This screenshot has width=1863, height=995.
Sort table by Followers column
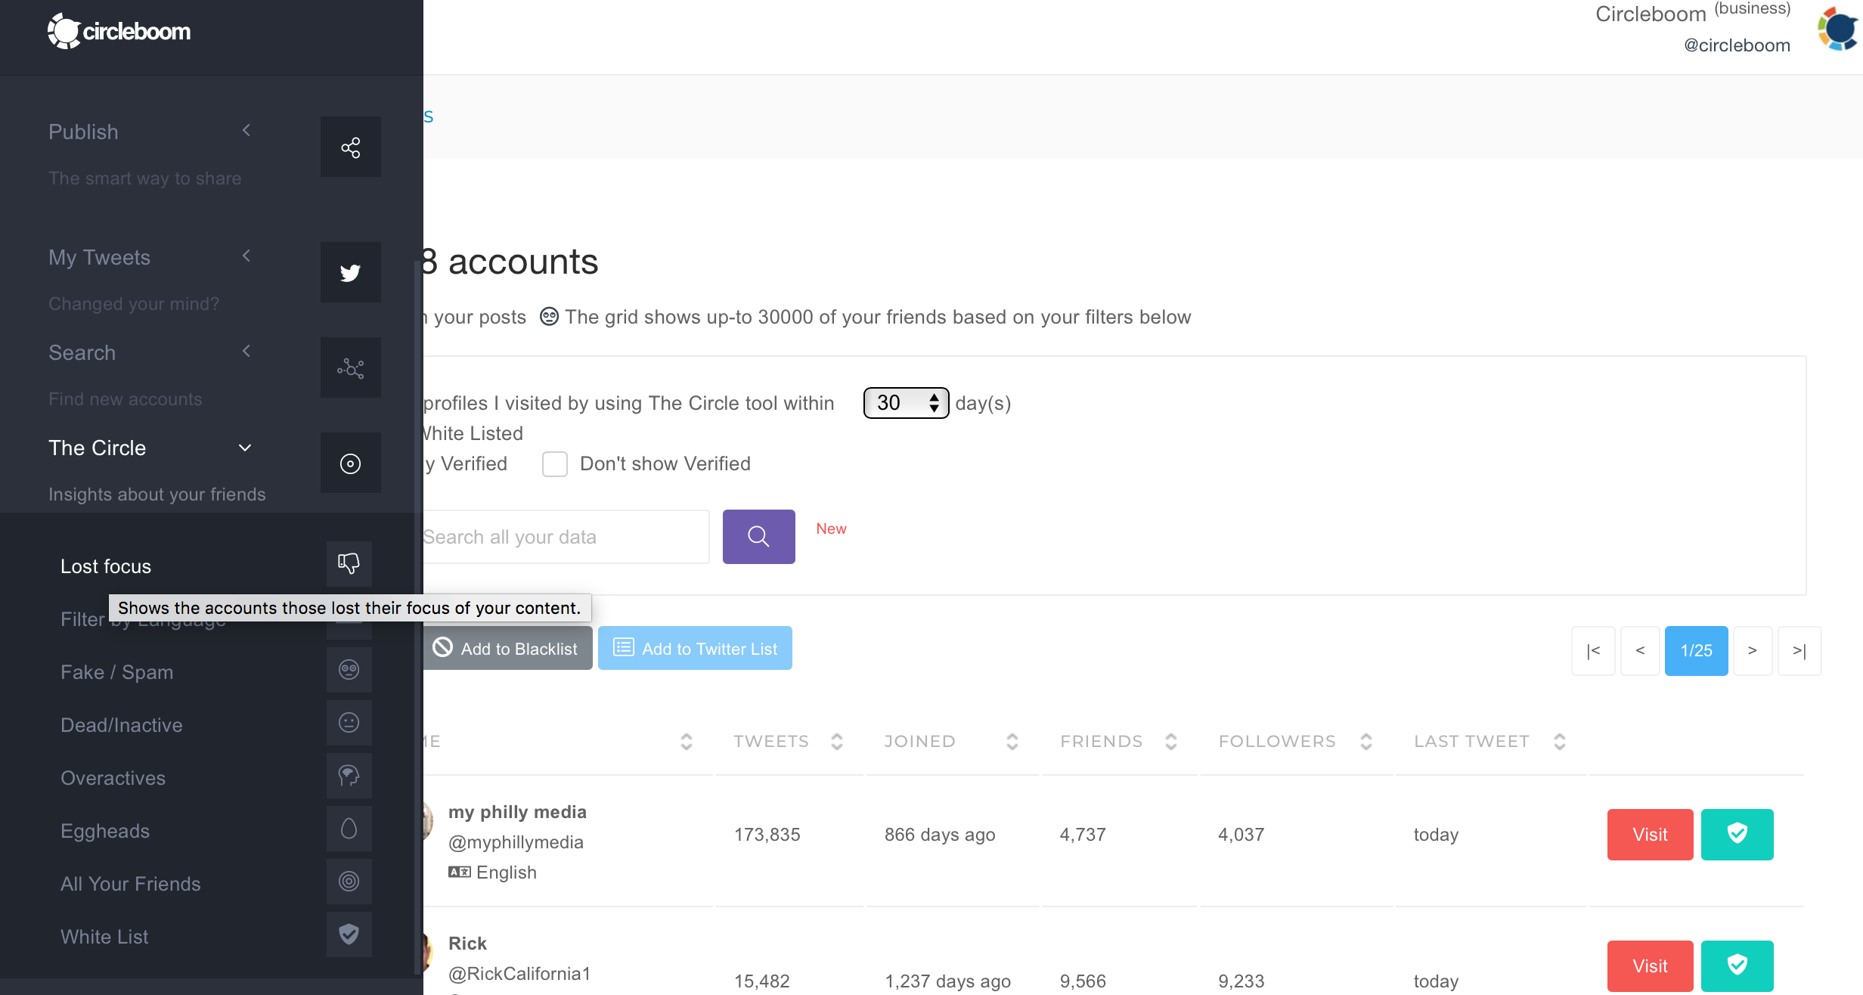click(x=1365, y=742)
